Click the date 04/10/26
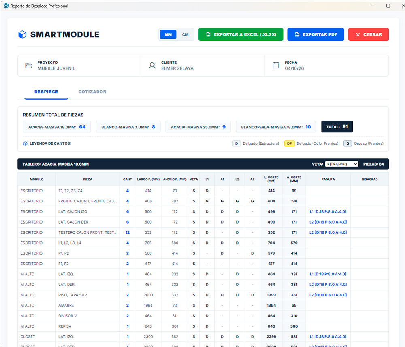Screen dimensions: 405x347 click(x=294, y=68)
